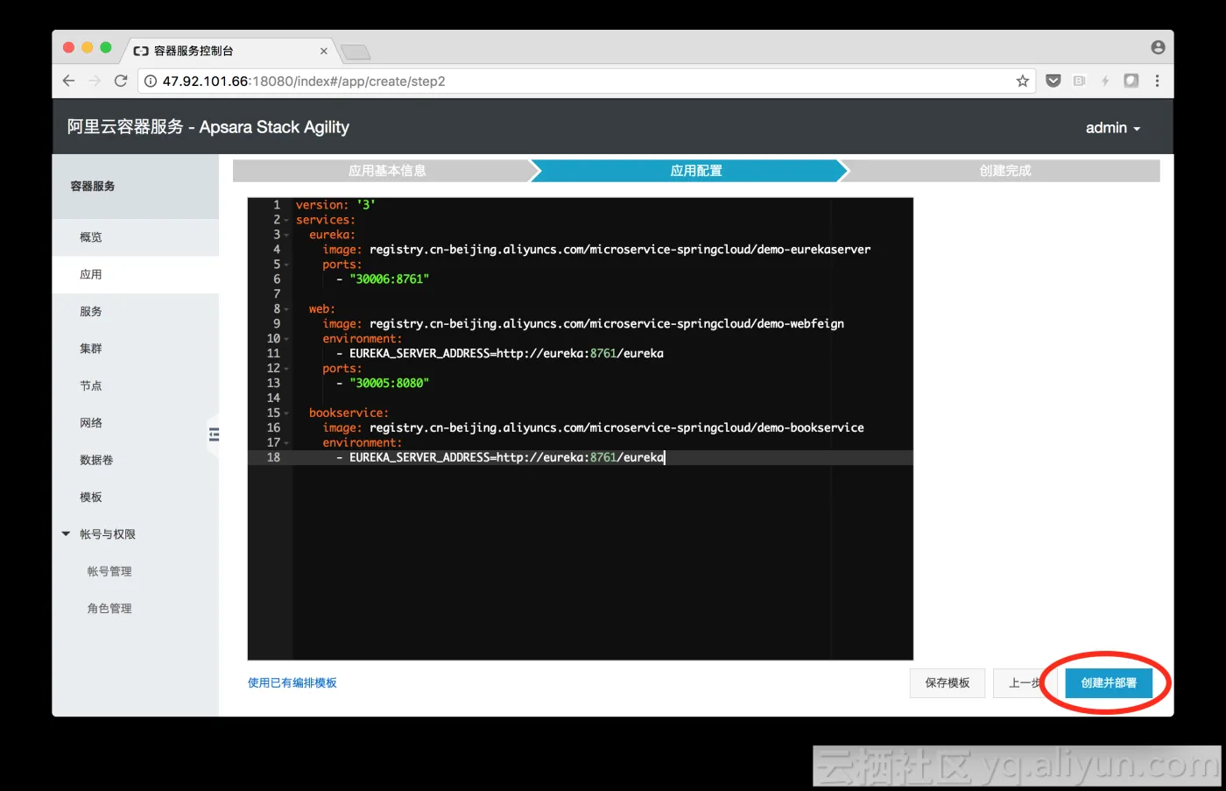Open 帐号管理 in the sidebar

(x=135, y=571)
